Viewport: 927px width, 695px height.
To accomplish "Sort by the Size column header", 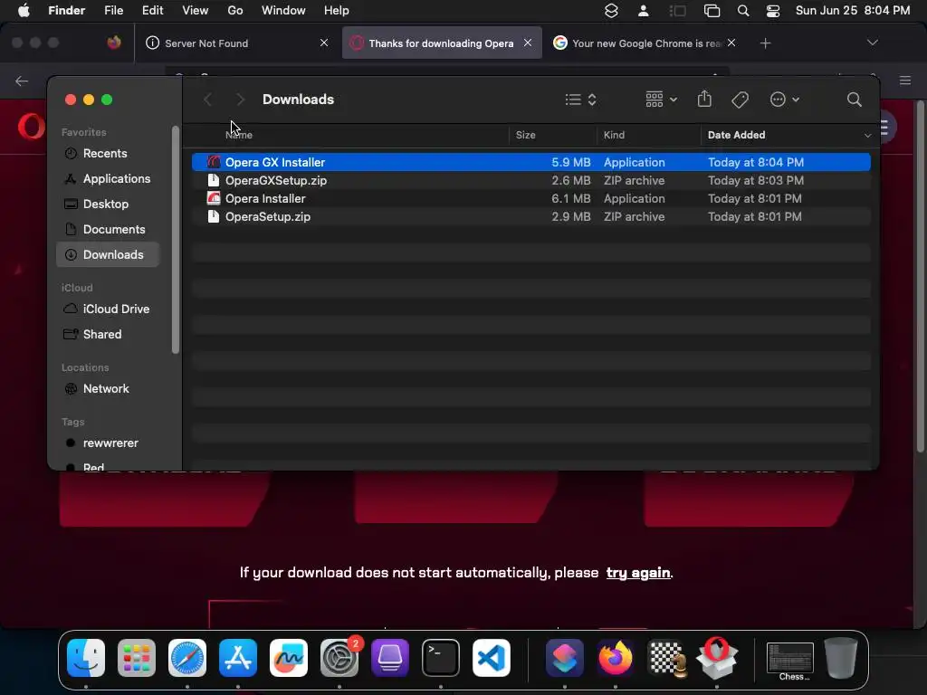I will [552, 136].
